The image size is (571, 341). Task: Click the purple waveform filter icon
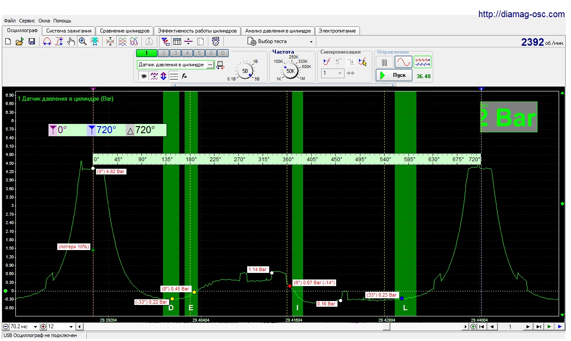(154, 76)
